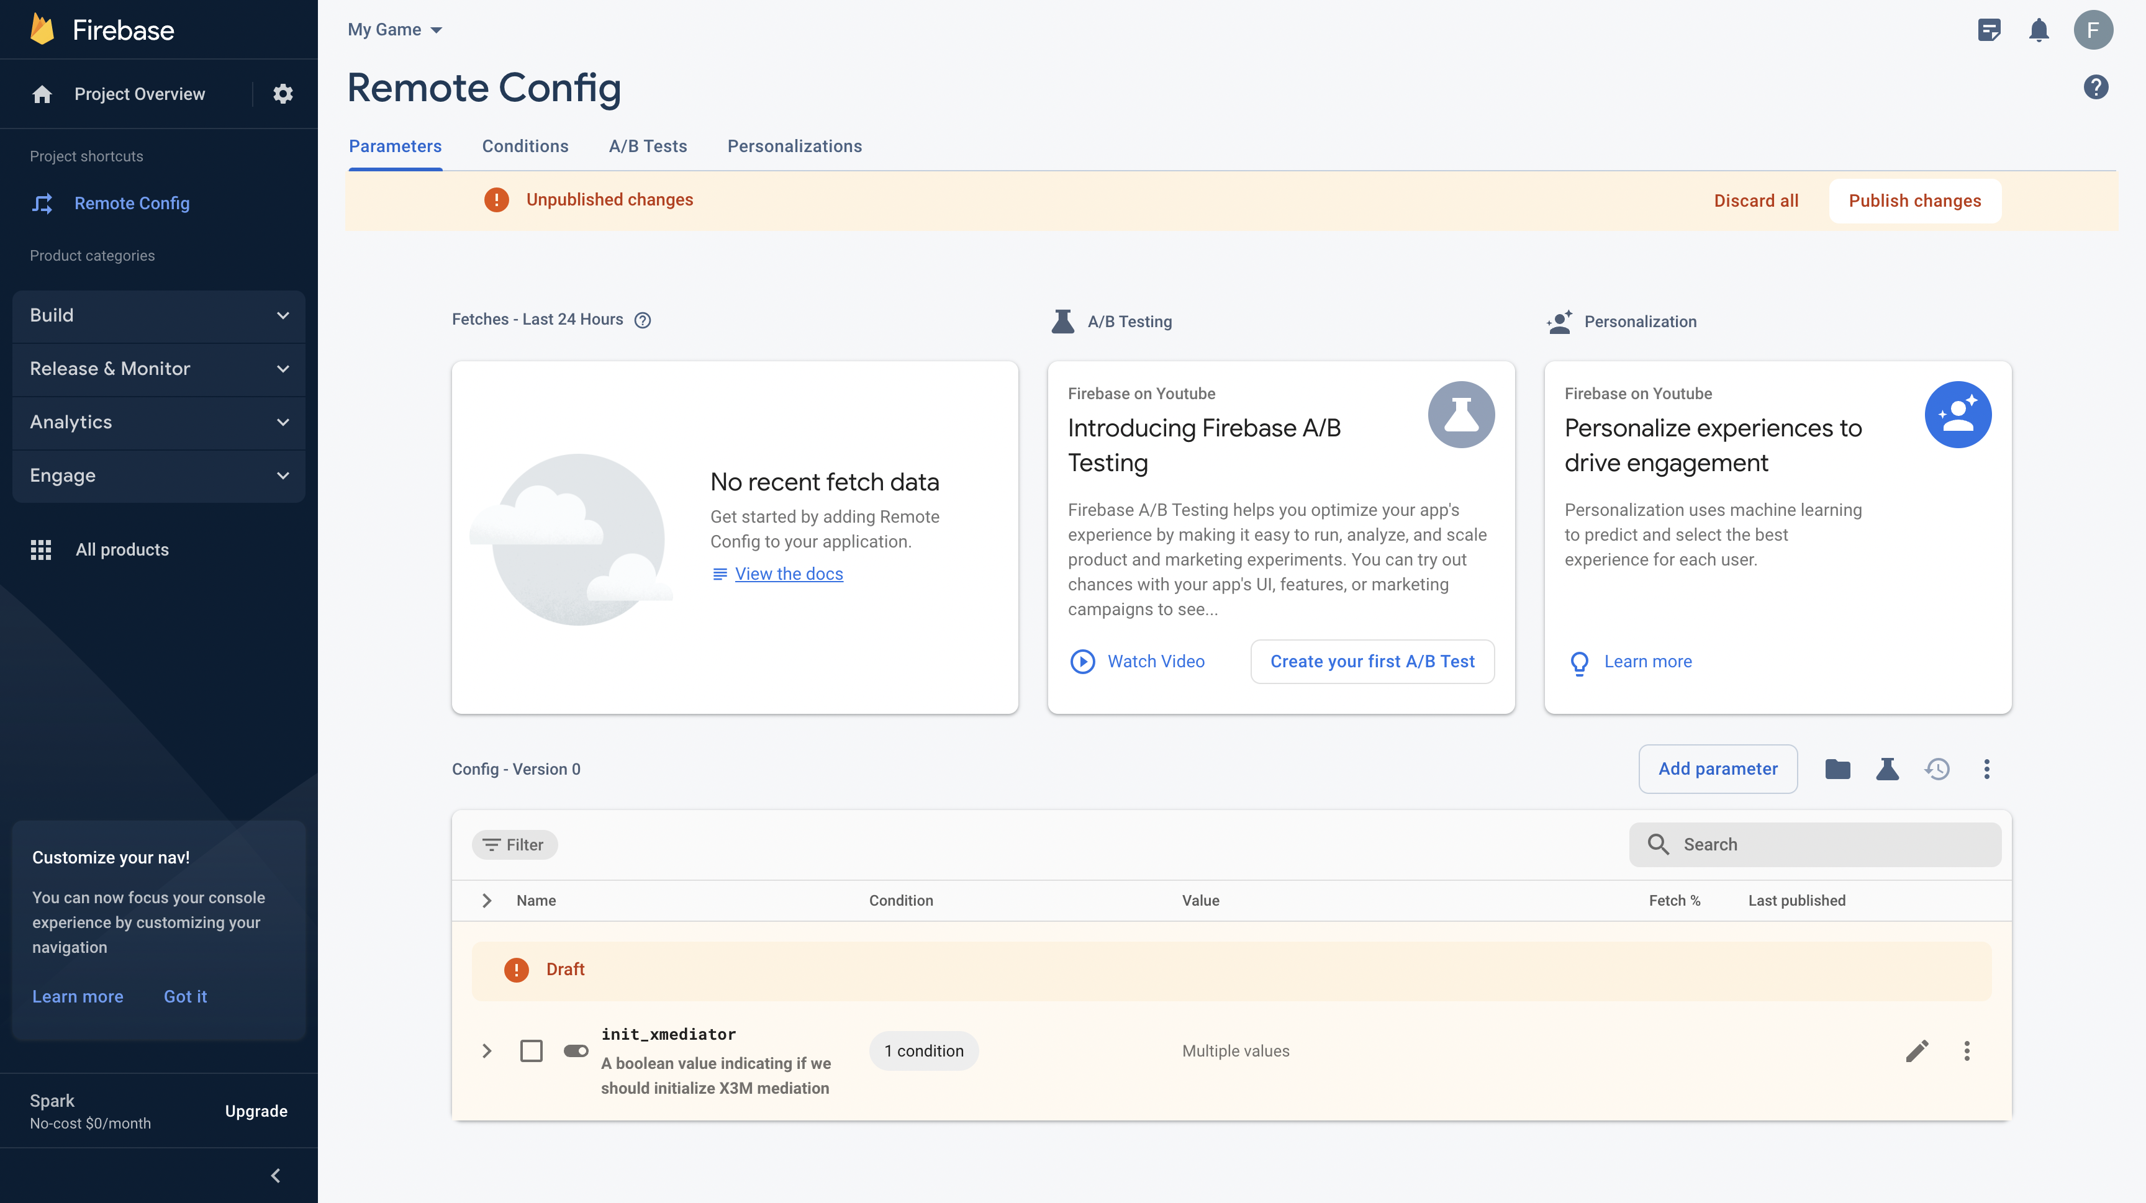Open the account avatar F
Viewport: 2146px width, 1203px height.
click(2093, 31)
